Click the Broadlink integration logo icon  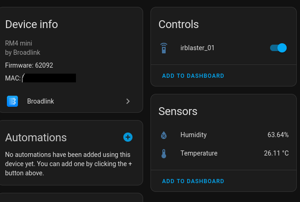(x=12, y=101)
